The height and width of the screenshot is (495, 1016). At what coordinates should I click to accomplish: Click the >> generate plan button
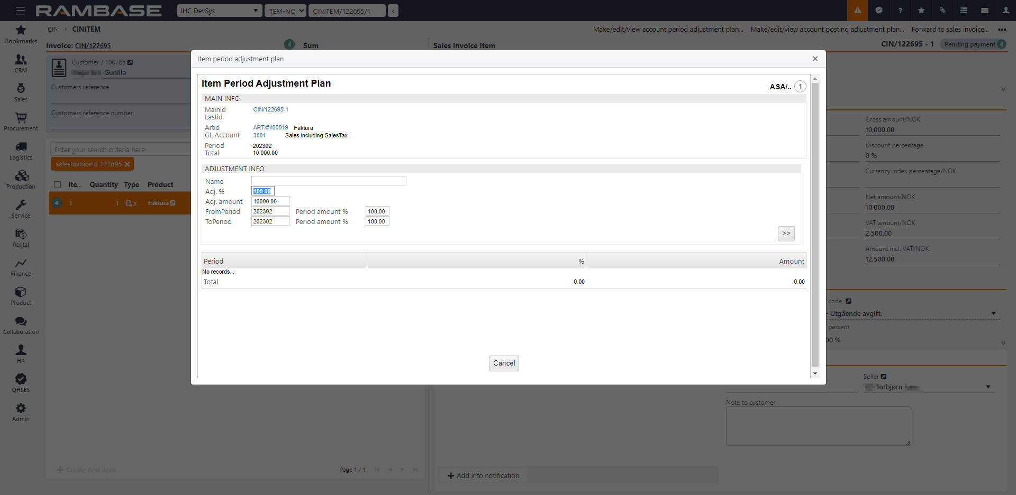[786, 233]
